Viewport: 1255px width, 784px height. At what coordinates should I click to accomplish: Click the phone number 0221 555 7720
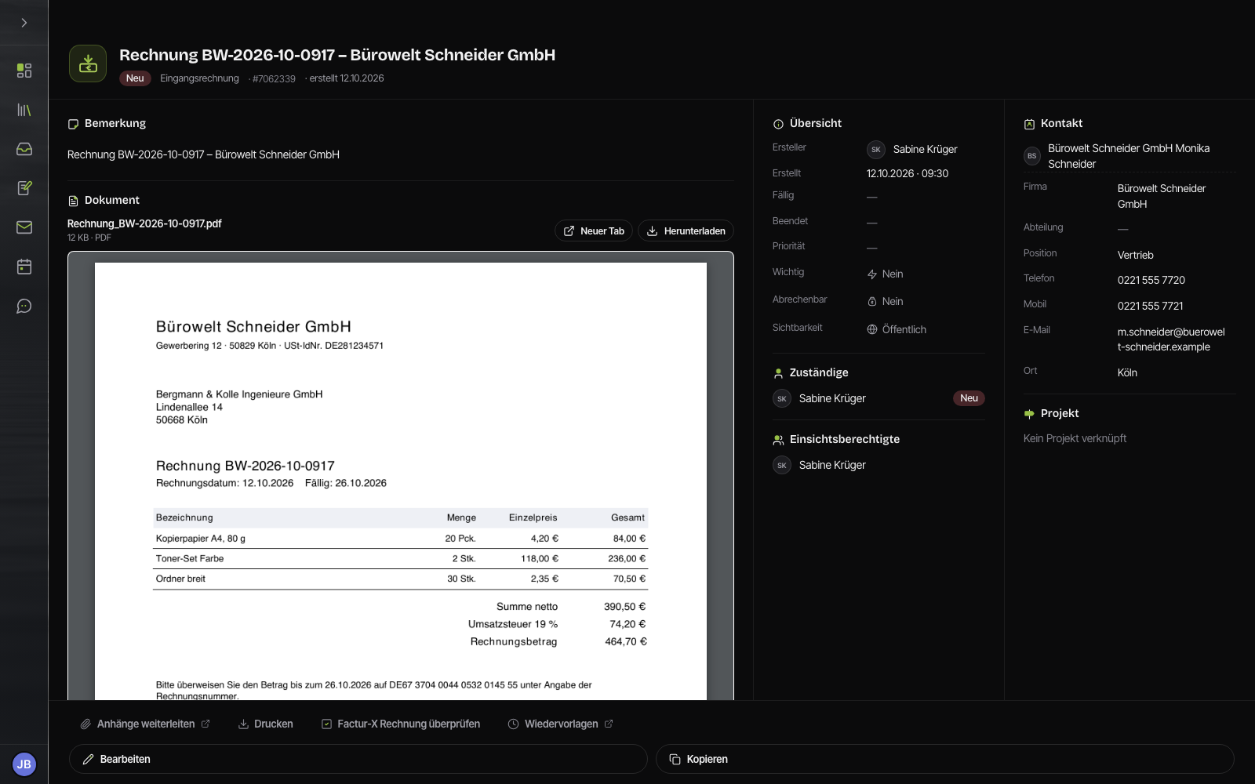pos(1151,280)
